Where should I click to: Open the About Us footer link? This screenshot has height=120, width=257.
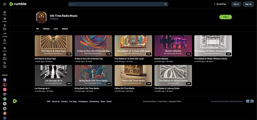[56, 102]
